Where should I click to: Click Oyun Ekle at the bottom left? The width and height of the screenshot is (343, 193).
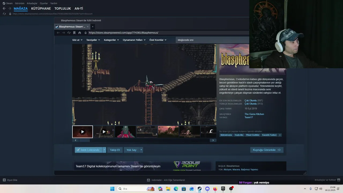pyautogui.click(x=10, y=180)
